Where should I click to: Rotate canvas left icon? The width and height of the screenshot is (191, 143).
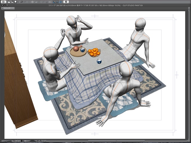point(38,141)
